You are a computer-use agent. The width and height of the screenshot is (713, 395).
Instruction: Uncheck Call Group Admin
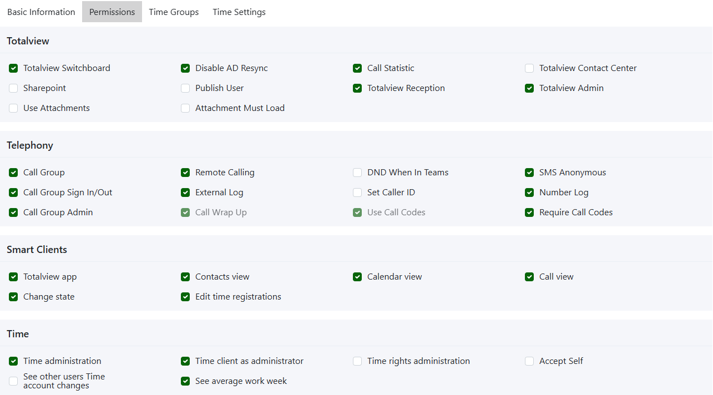pyautogui.click(x=13, y=212)
